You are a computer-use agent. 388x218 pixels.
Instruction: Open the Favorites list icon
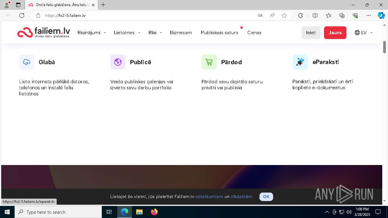point(329,15)
